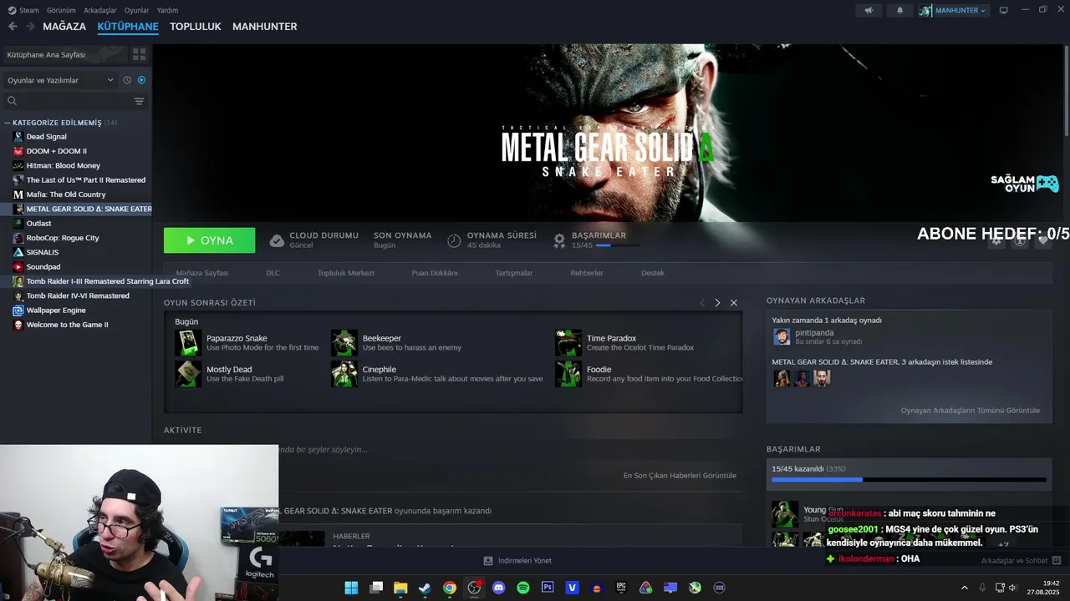
Task: Open pintipanda friend avatar
Action: 782,336
